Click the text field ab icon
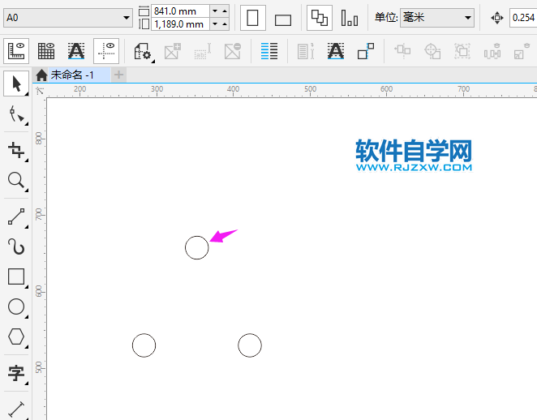Image resolution: width=537 pixels, height=420 pixels. 203,51
